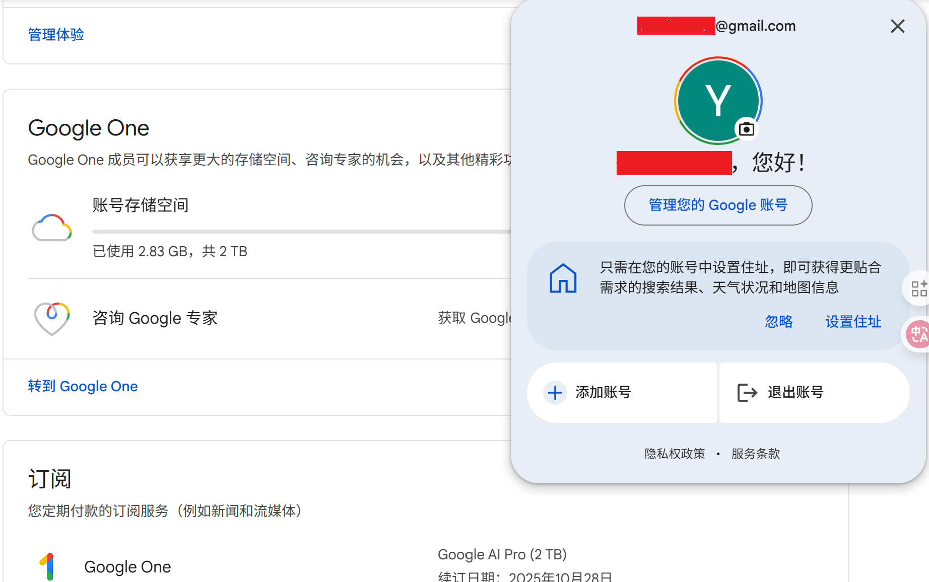
Task: Click the Google expert heart icon
Action: click(x=52, y=318)
